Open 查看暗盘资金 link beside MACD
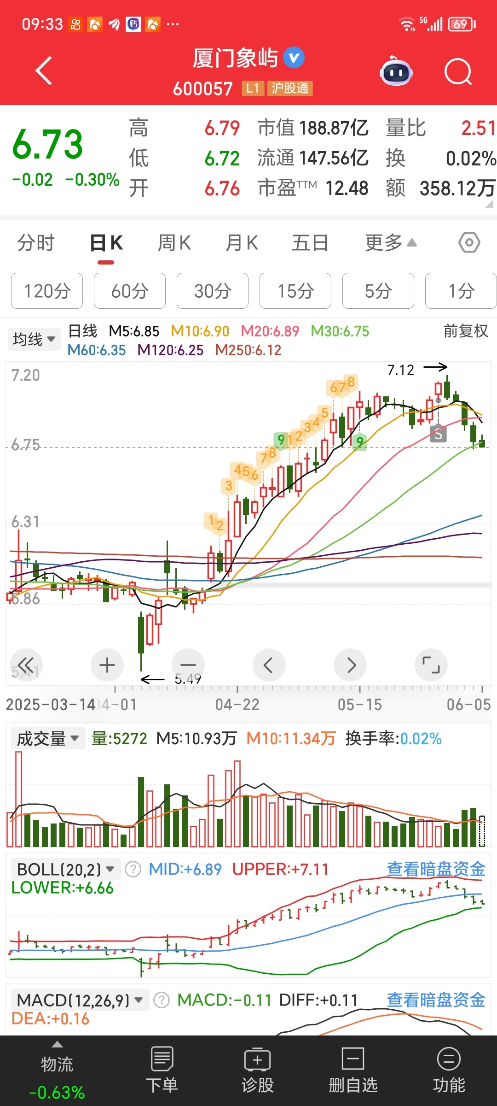The width and height of the screenshot is (497, 1106). (x=436, y=1000)
